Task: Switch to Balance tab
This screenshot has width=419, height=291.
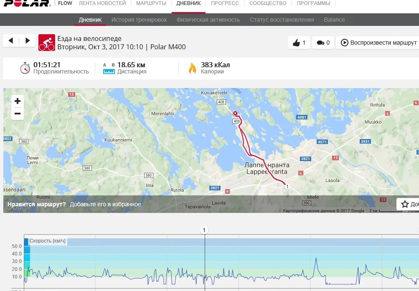Action: click(334, 20)
